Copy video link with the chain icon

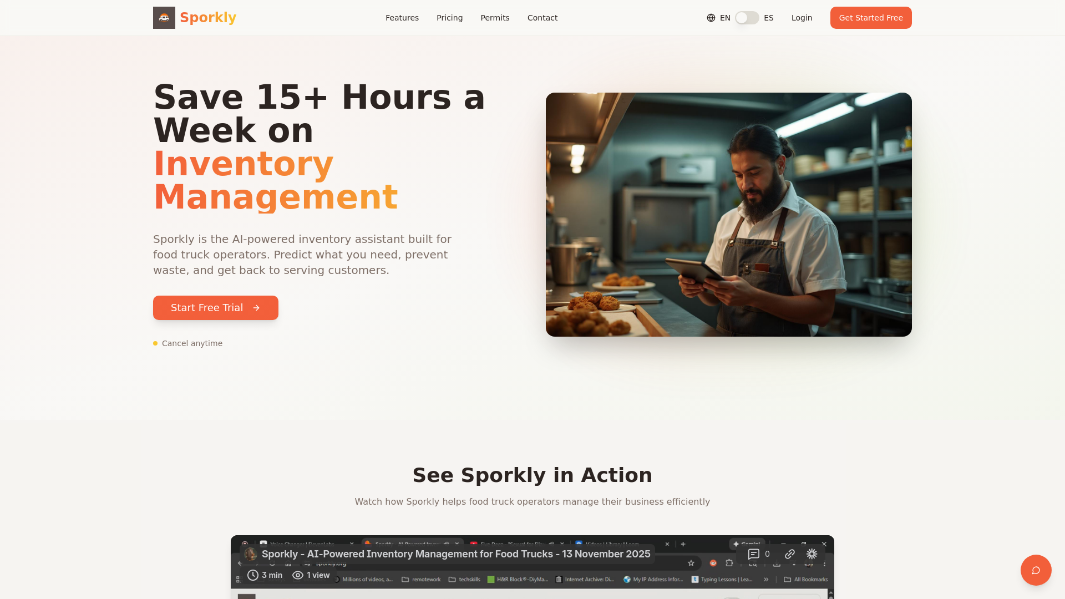[790, 554]
